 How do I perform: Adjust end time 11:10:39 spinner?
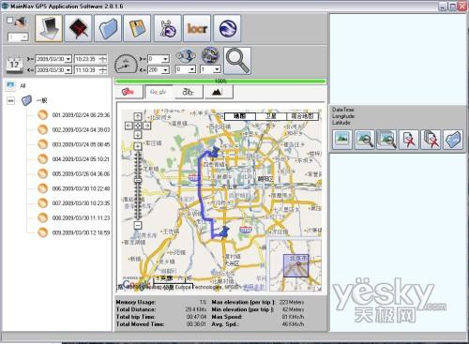(102, 69)
